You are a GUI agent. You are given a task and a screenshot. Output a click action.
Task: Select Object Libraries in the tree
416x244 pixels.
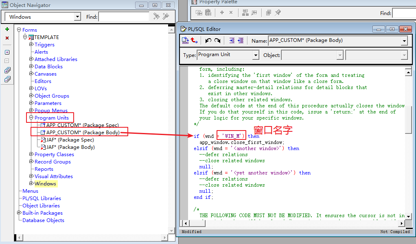(41, 206)
